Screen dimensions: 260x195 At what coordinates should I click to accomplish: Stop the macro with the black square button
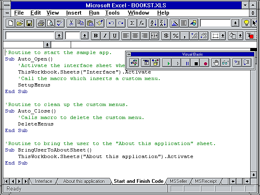coord(195,63)
